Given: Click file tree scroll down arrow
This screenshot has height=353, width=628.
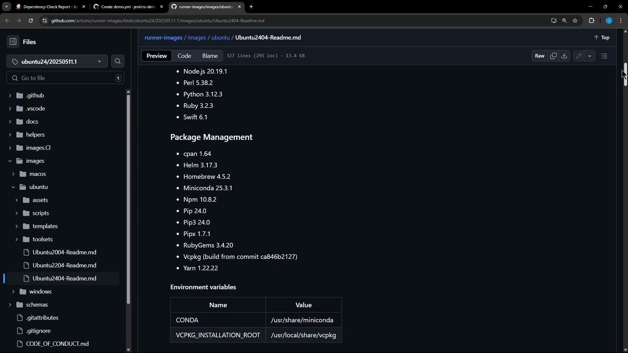Looking at the screenshot, I should 128,350.
